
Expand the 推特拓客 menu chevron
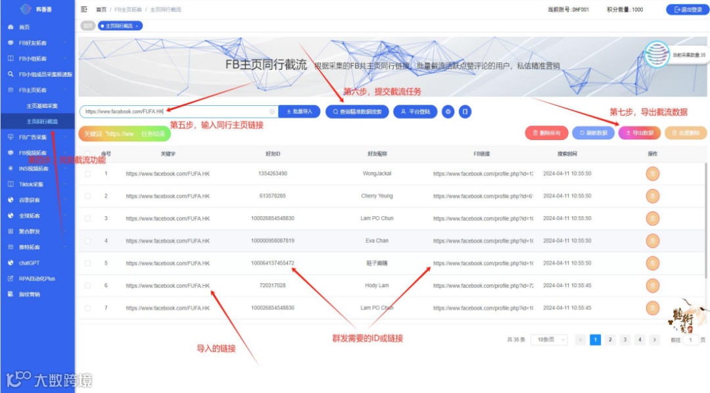[65, 247]
